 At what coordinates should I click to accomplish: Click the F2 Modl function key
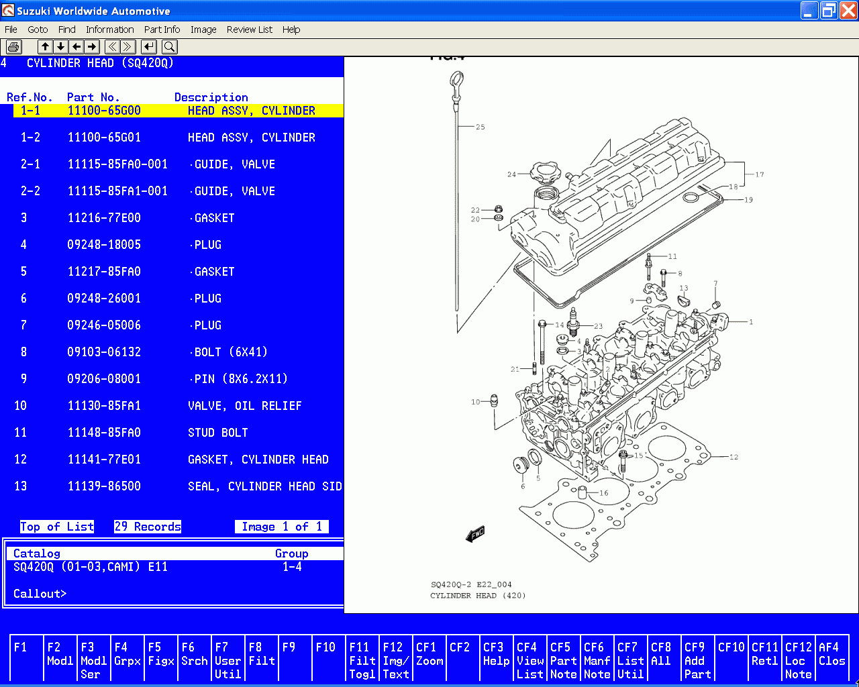[x=60, y=658]
